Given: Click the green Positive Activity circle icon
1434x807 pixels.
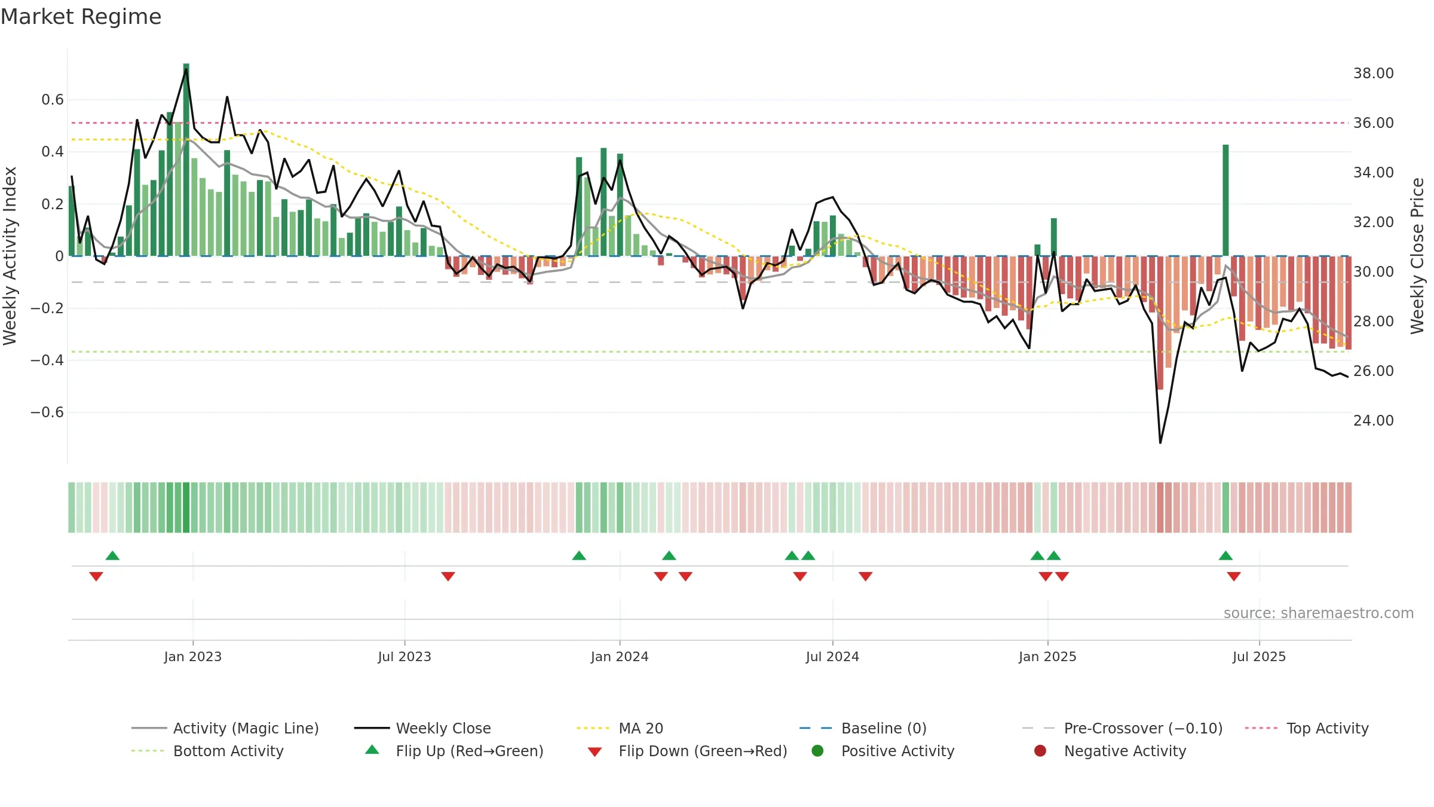Looking at the screenshot, I should click(x=817, y=751).
